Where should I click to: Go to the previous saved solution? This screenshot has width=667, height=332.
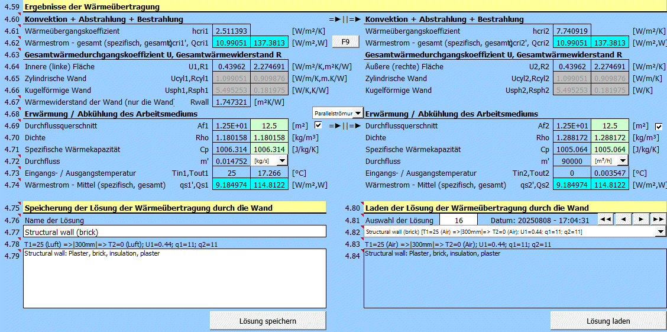point(623,220)
